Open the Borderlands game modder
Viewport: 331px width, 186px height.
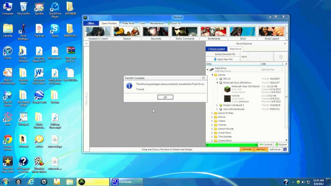tap(214, 33)
